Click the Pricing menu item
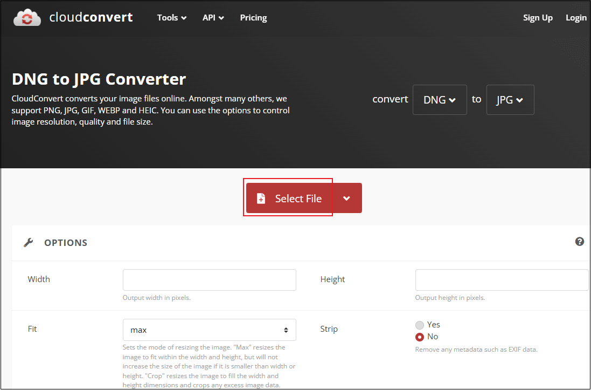Image resolution: width=591 pixels, height=390 pixels. click(x=253, y=18)
